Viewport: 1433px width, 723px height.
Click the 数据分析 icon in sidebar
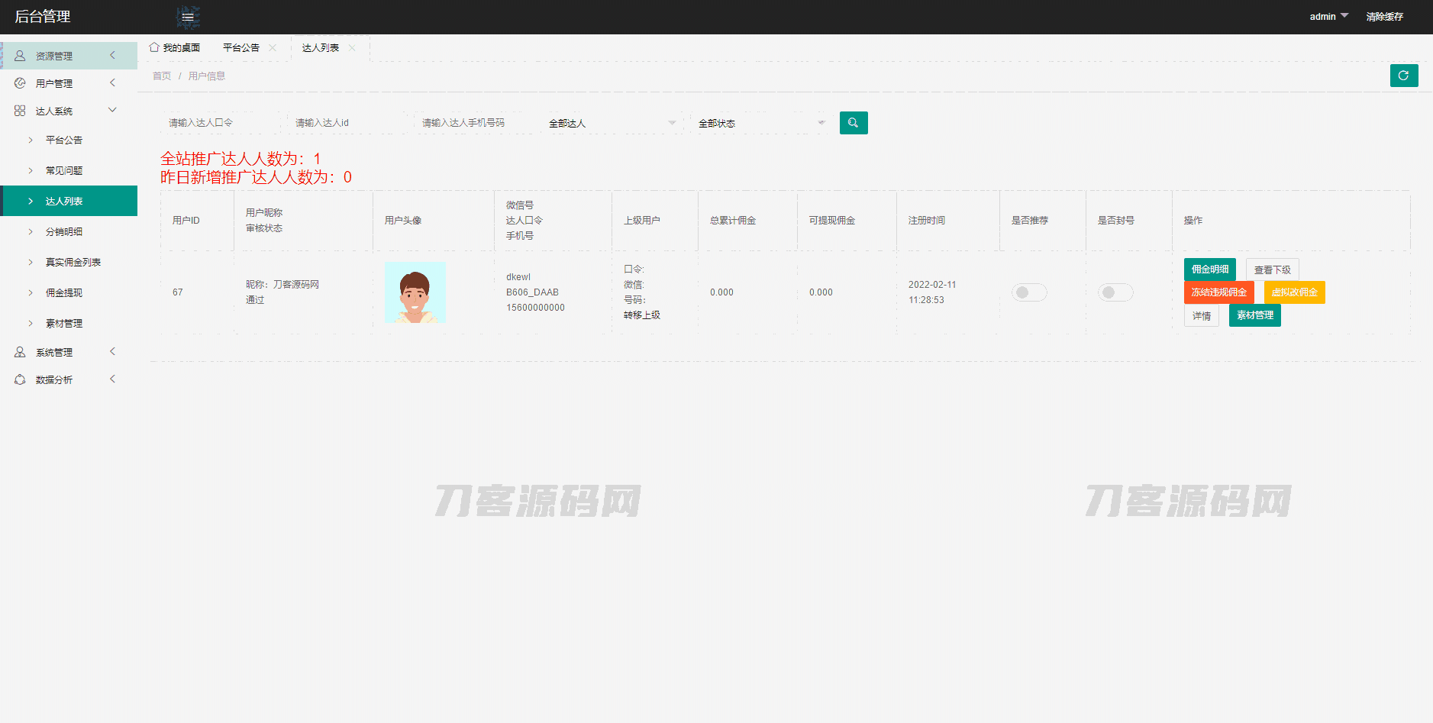(20, 379)
